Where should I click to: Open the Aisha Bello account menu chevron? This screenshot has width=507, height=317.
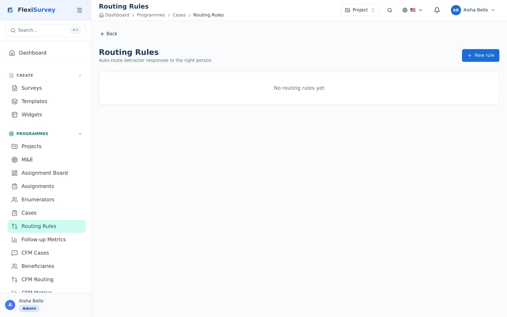tap(493, 10)
